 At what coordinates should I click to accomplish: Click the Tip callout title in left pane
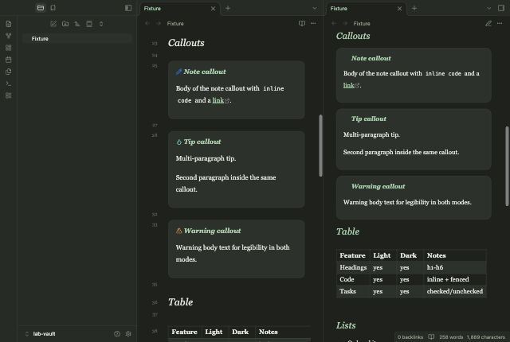202,142
